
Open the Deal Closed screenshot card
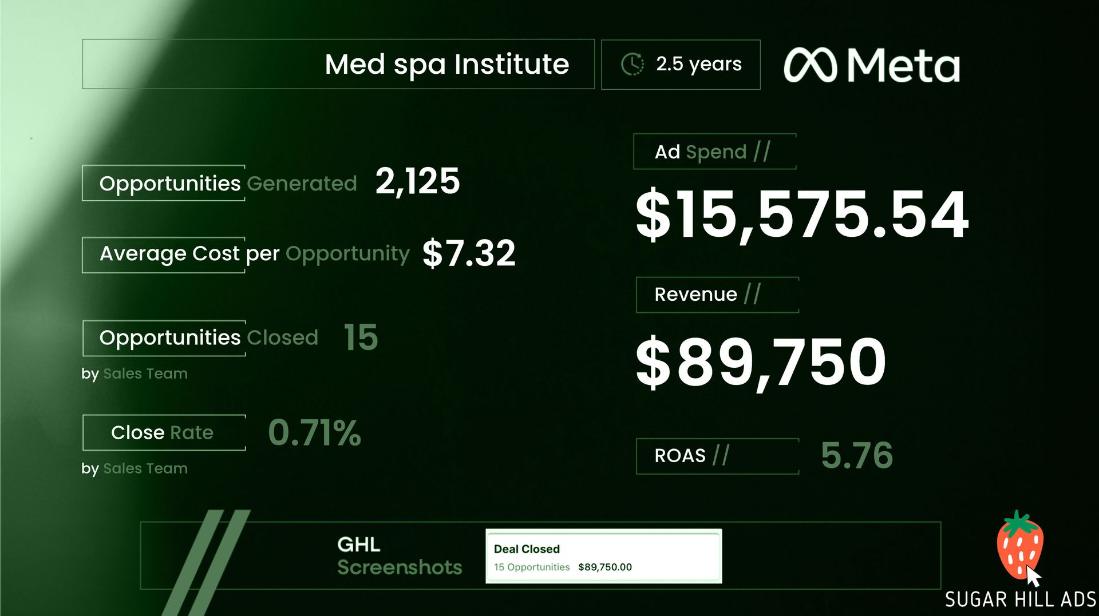pyautogui.click(x=603, y=557)
